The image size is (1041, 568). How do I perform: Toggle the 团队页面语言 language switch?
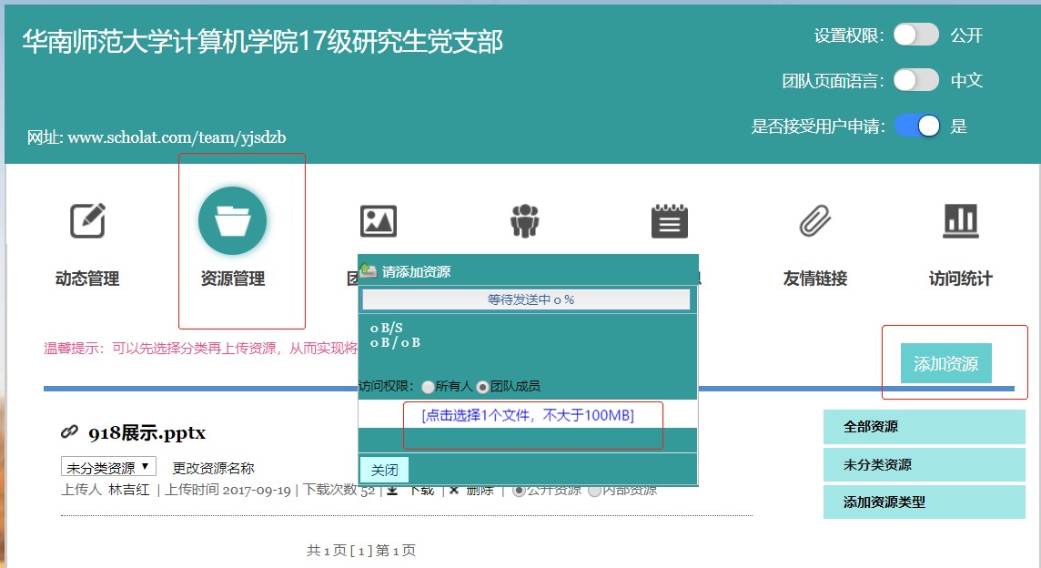(915, 80)
